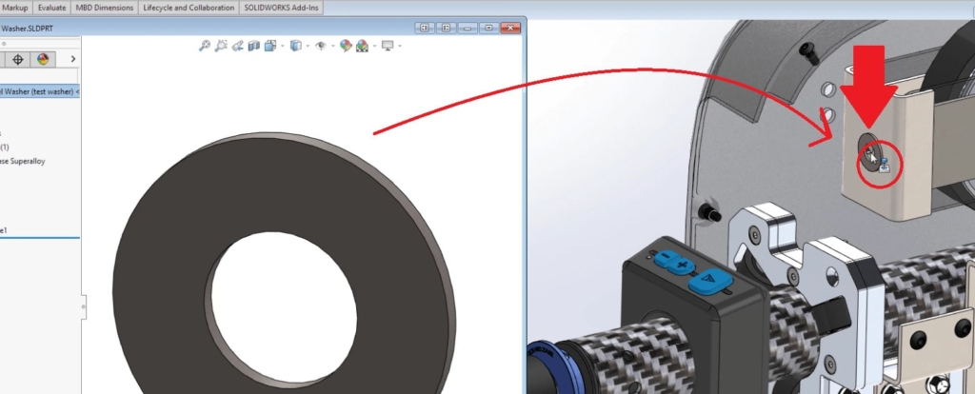Open the Evaluate tab
Screen dimensions: 975x394
click(x=51, y=8)
